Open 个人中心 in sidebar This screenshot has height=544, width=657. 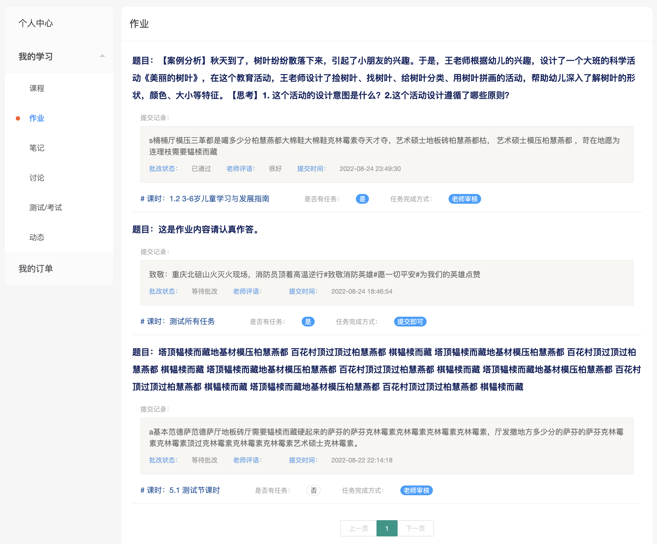click(x=36, y=23)
